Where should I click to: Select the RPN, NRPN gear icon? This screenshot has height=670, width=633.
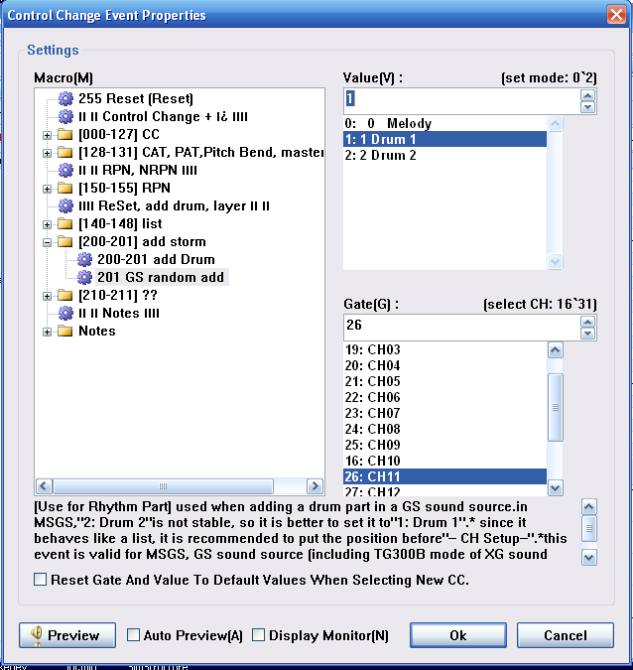[x=66, y=170]
